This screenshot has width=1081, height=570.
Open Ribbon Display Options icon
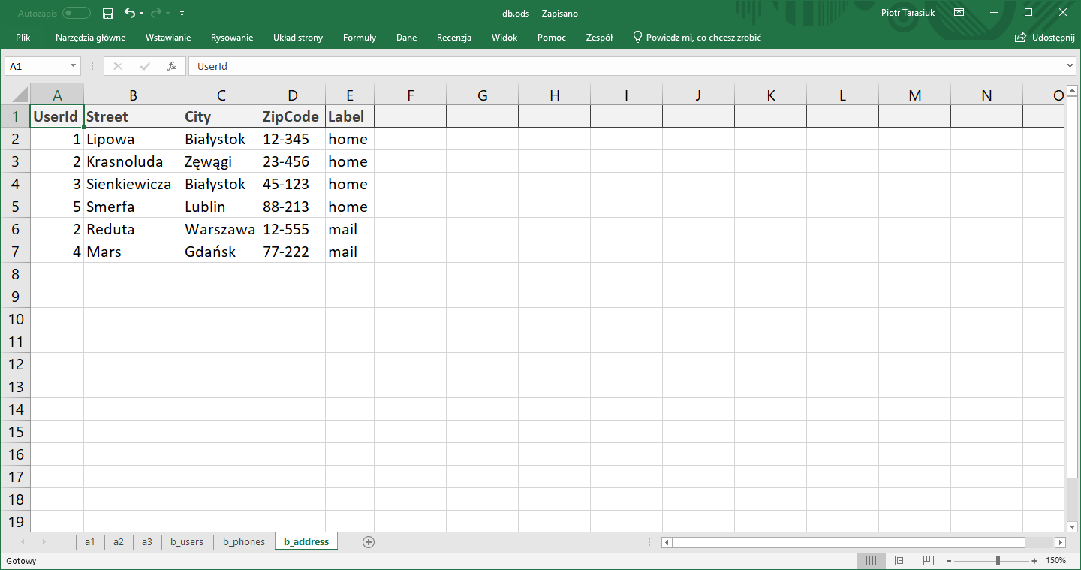pyautogui.click(x=959, y=13)
